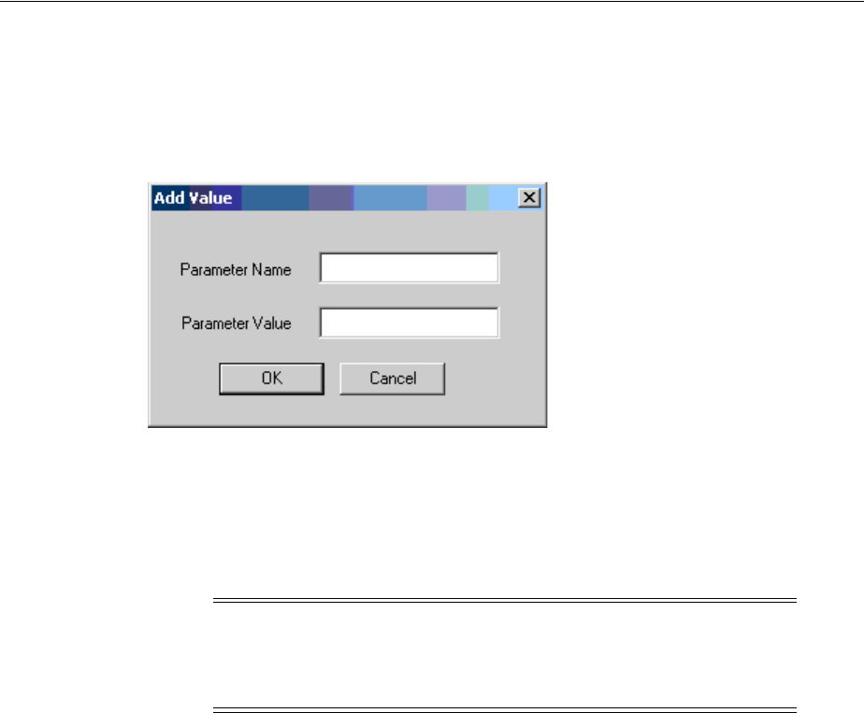The image size is (864, 713).
Task: Click the Parameter Name text field
Action: coord(409,267)
